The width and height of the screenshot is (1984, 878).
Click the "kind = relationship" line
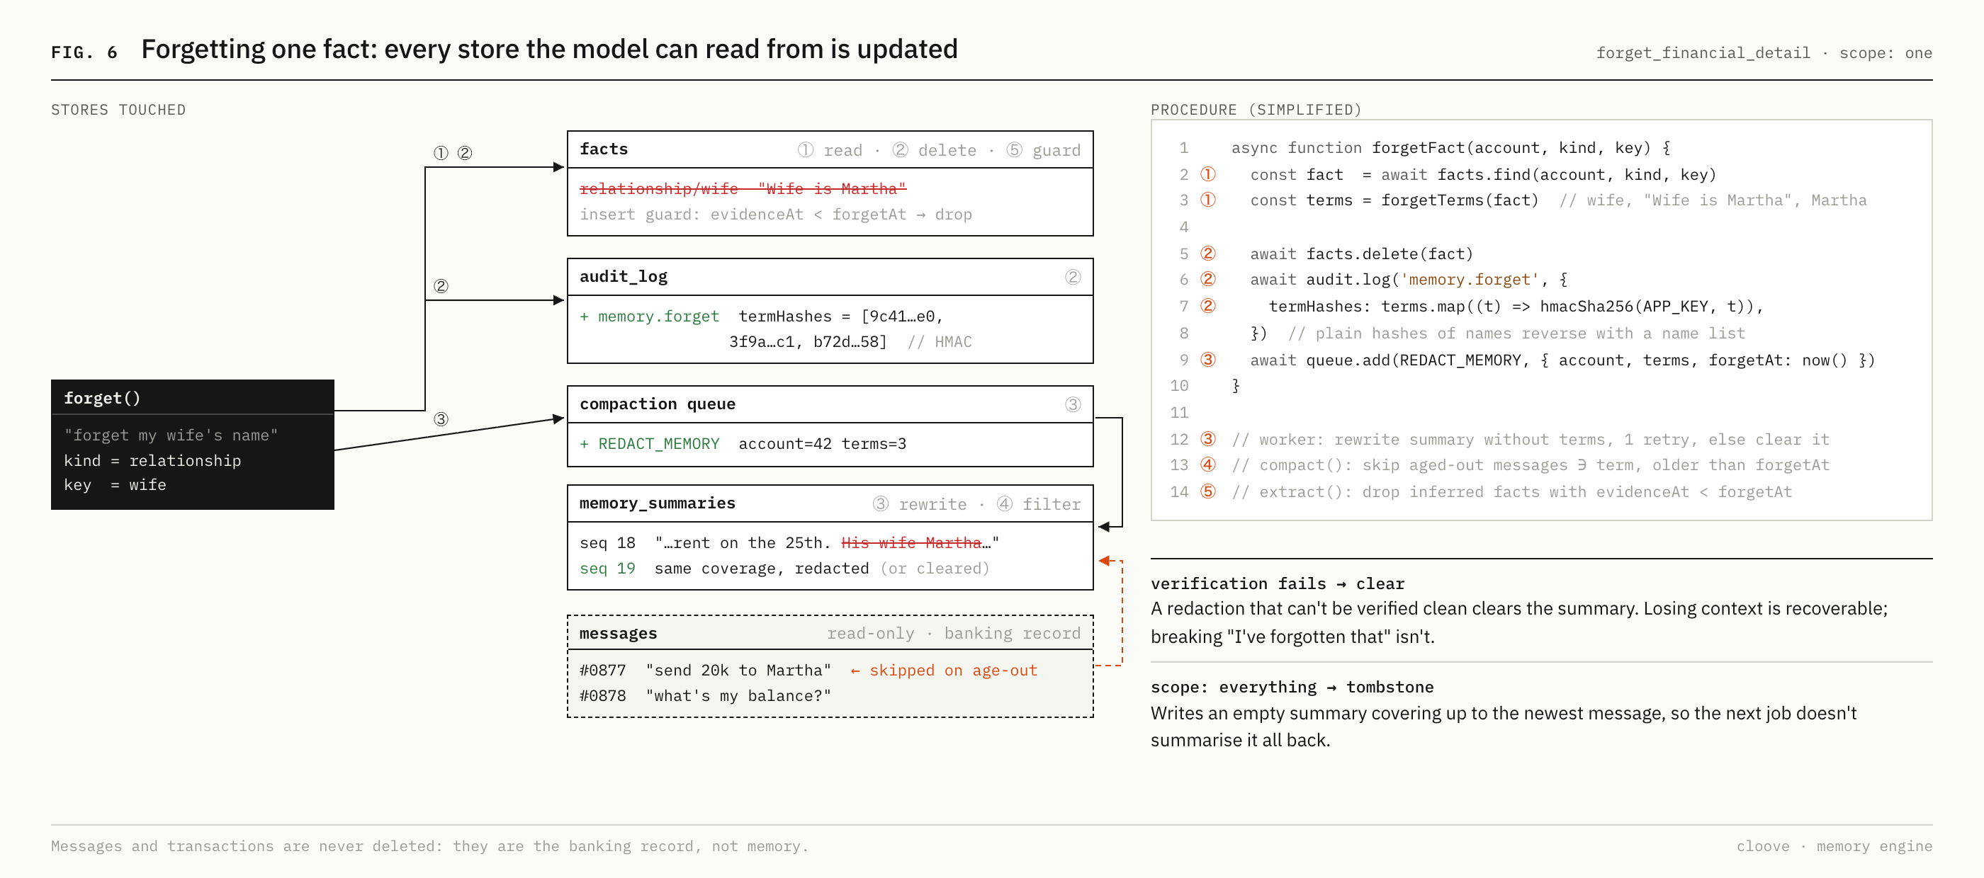pos(152,460)
